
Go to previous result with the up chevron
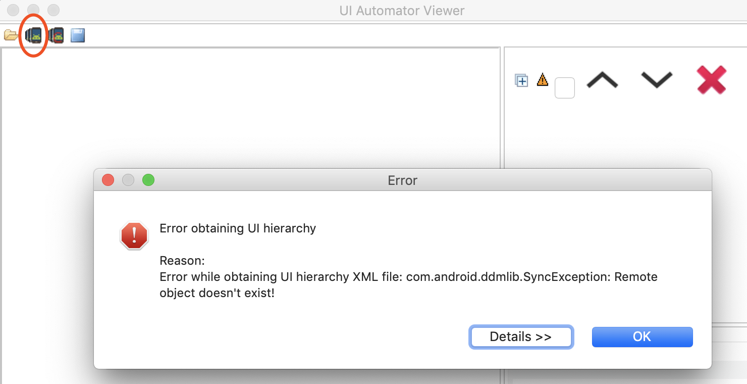pos(603,80)
